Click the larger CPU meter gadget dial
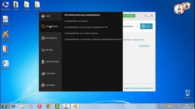 pos(179,9)
